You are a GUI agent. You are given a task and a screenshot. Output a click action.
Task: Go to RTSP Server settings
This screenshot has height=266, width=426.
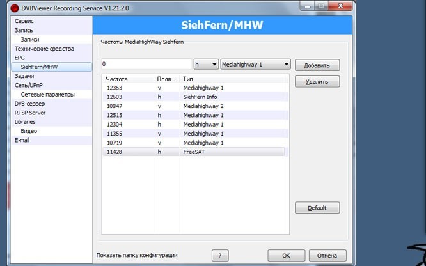click(31, 113)
